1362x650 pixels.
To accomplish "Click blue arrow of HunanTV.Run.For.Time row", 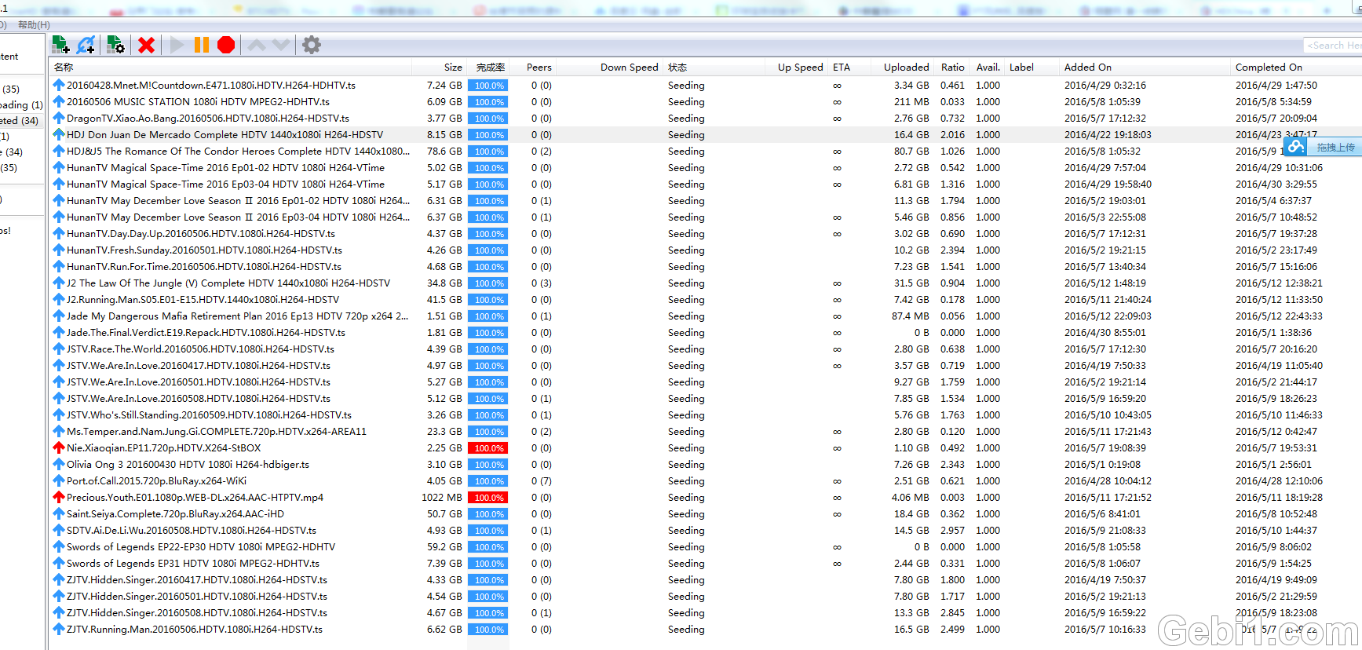I will tap(59, 266).
